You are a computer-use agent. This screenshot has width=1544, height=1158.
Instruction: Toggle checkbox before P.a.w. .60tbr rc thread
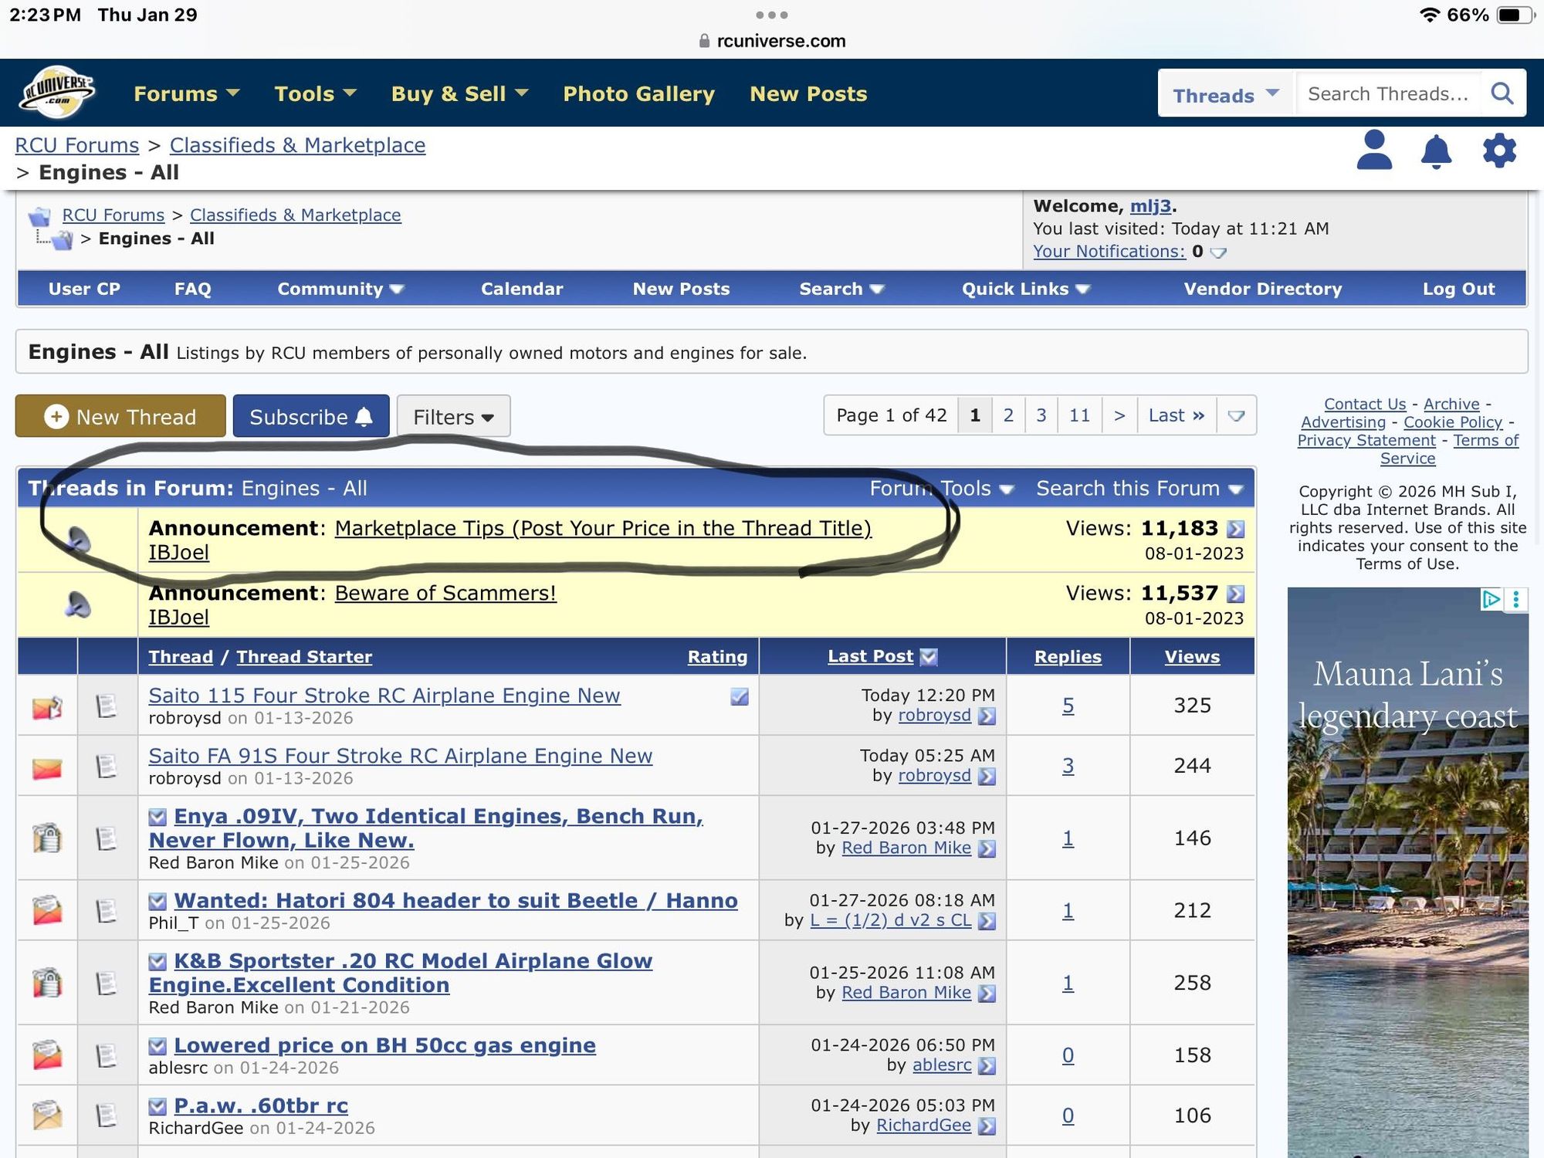pyautogui.click(x=157, y=1106)
